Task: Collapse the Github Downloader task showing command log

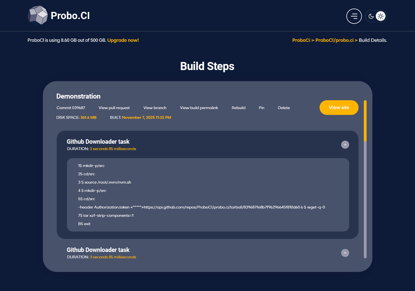Action: pos(345,145)
